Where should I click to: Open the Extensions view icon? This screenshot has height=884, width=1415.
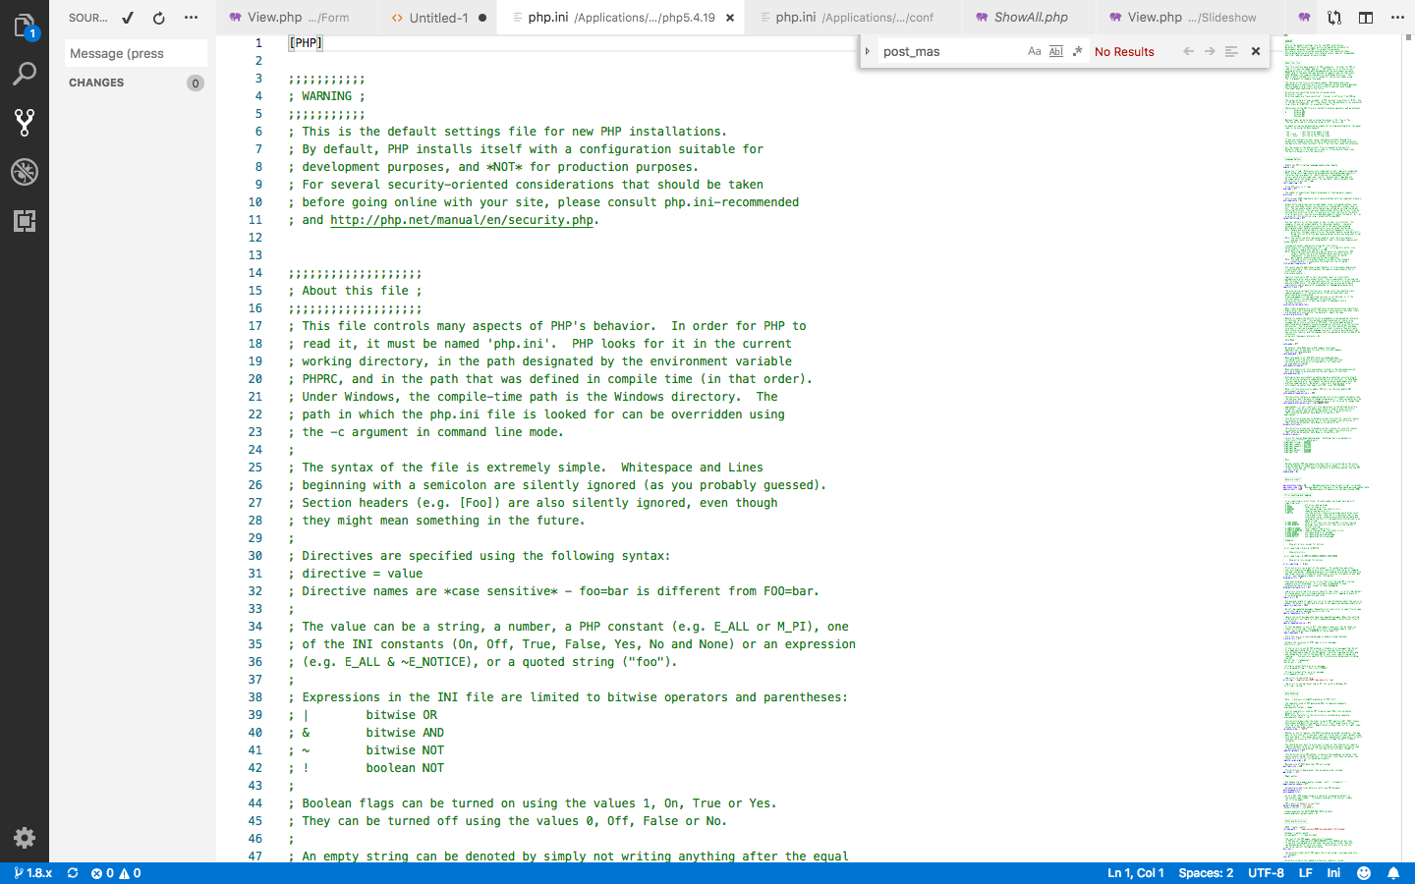point(25,221)
